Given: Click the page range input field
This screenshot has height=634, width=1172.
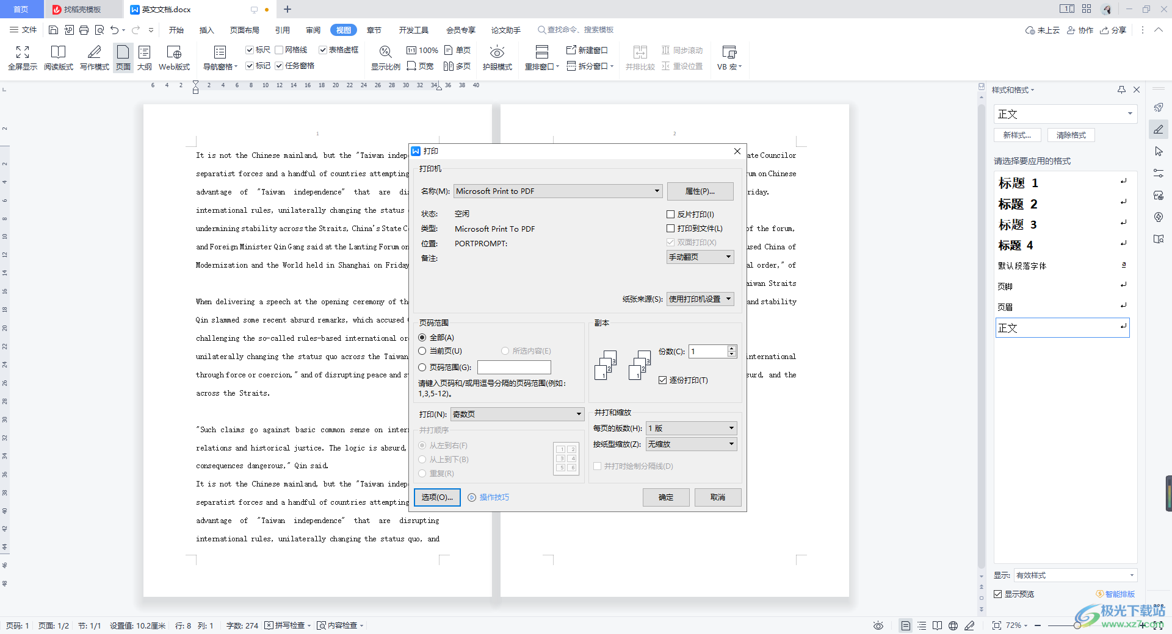Looking at the screenshot, I should [x=514, y=368].
